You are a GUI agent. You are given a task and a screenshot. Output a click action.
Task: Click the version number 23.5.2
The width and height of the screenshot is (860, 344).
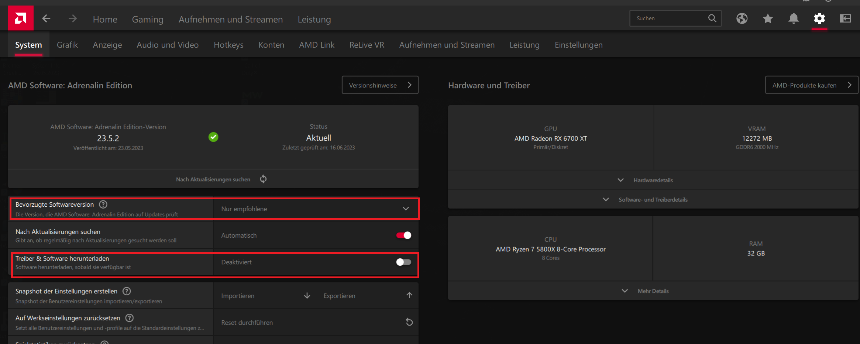(x=108, y=138)
